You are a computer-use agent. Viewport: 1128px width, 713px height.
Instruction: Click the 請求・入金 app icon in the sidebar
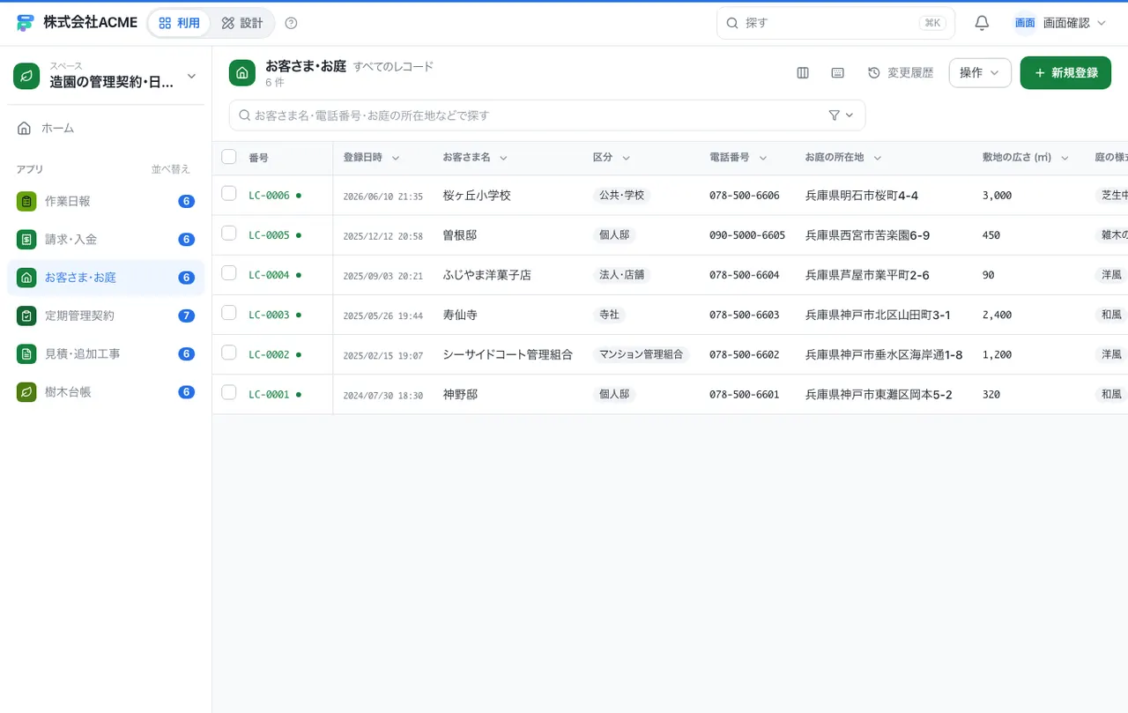26,240
